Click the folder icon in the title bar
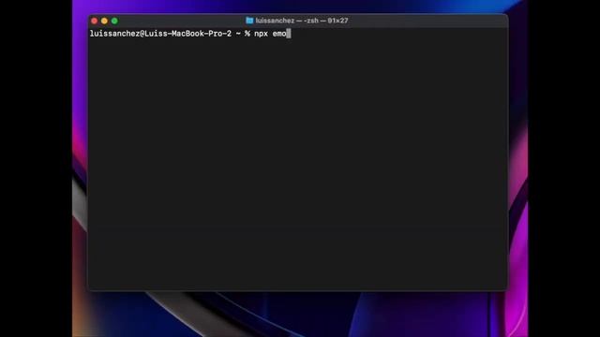The image size is (600, 337). (x=249, y=21)
